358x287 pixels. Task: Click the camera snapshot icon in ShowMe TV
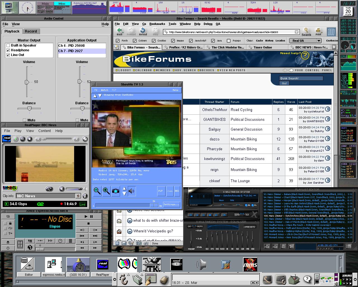(x=116, y=191)
